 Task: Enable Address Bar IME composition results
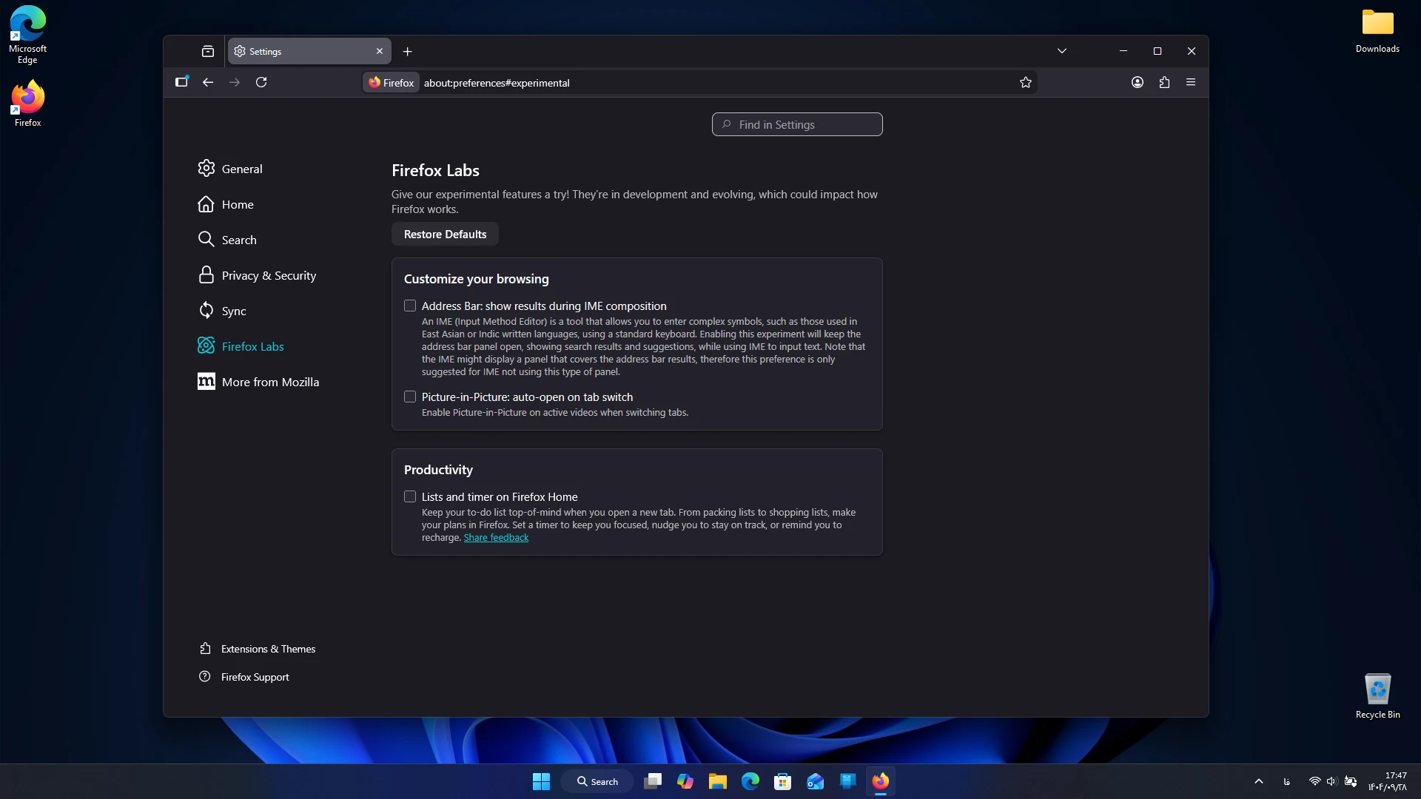click(410, 306)
